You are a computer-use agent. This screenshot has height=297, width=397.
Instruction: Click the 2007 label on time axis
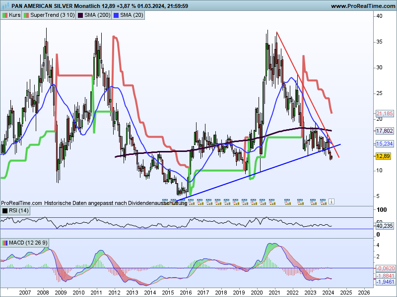point(25,293)
